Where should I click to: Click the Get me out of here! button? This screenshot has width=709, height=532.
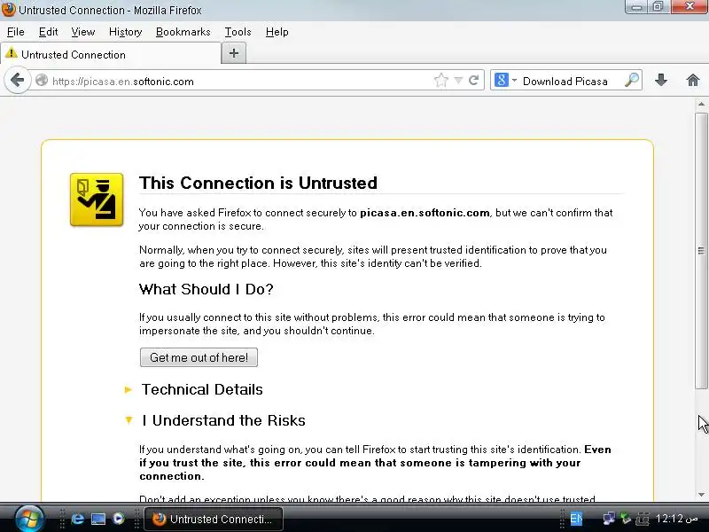point(199,357)
